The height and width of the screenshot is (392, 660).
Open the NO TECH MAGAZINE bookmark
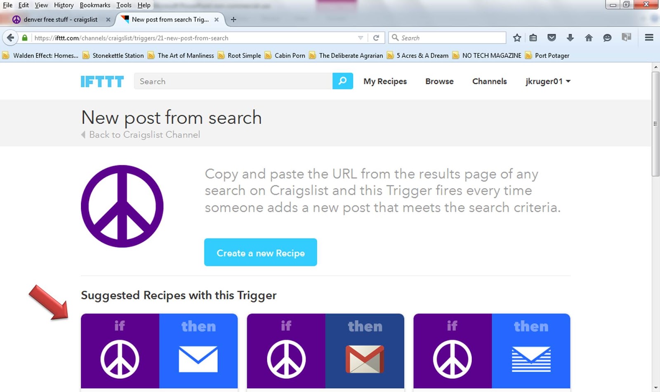point(487,55)
